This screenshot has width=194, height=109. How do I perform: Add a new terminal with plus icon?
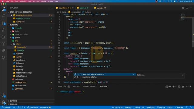click(173, 87)
